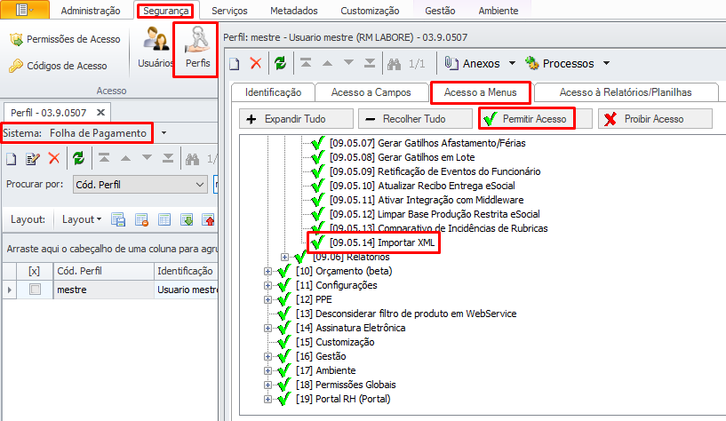Select the mestre cell in Cód. Perfil column
The height and width of the screenshot is (421, 726).
(x=103, y=290)
